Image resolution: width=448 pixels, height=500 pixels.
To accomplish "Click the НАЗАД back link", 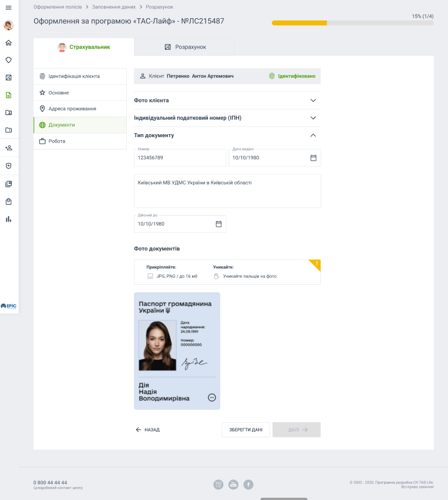I will 147,430.
